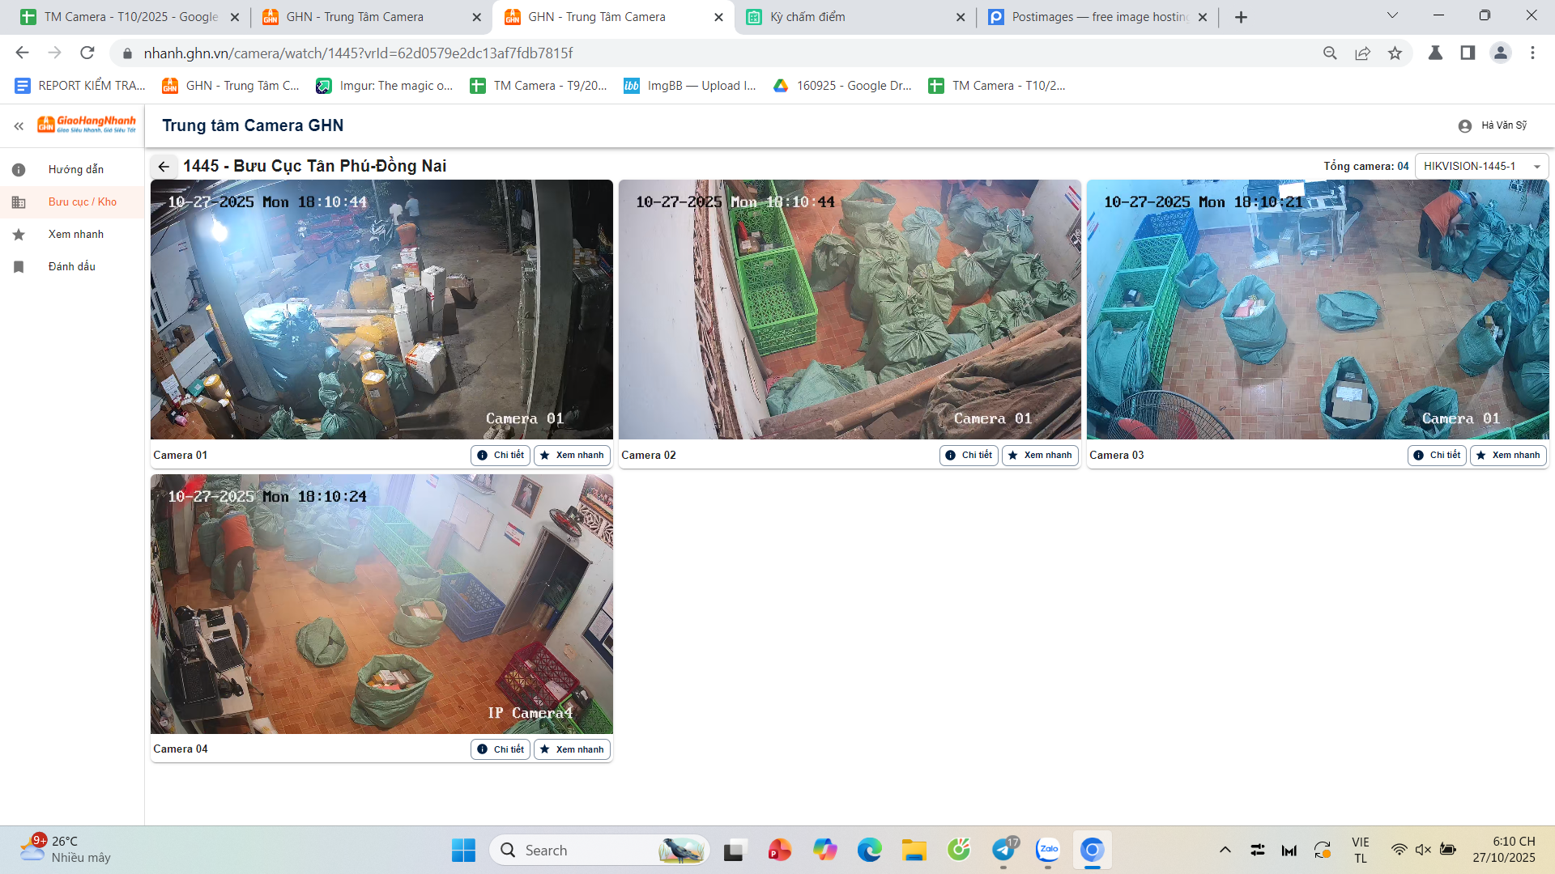This screenshot has height=874, width=1555.
Task: Show hidden system tray icons
Action: (x=1225, y=850)
